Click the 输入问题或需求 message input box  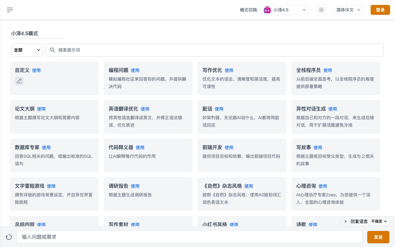pos(189,237)
